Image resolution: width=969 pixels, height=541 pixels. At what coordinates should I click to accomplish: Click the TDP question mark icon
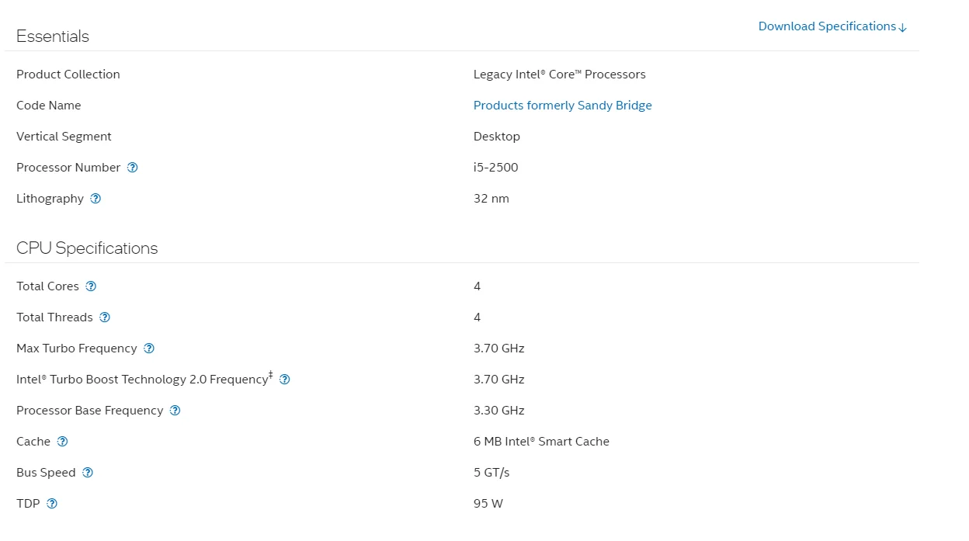pos(52,504)
